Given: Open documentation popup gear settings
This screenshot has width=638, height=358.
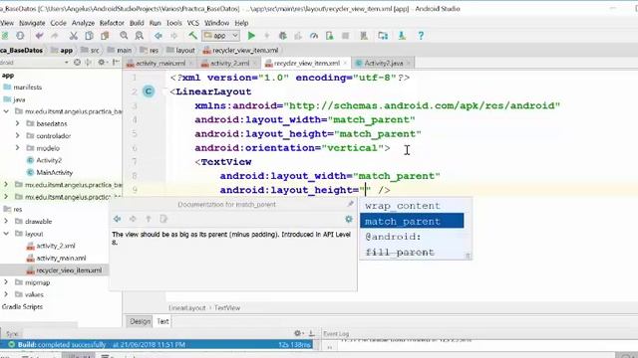Looking at the screenshot, I should 349,219.
